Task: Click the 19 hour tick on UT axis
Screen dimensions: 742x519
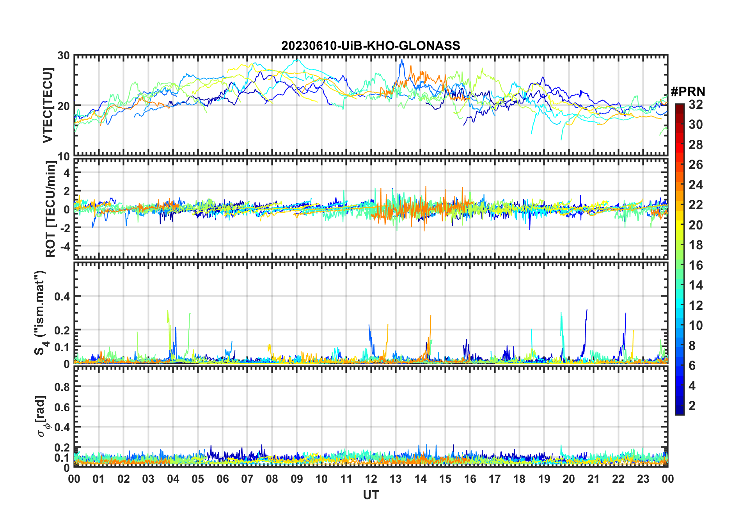Action: 544,479
